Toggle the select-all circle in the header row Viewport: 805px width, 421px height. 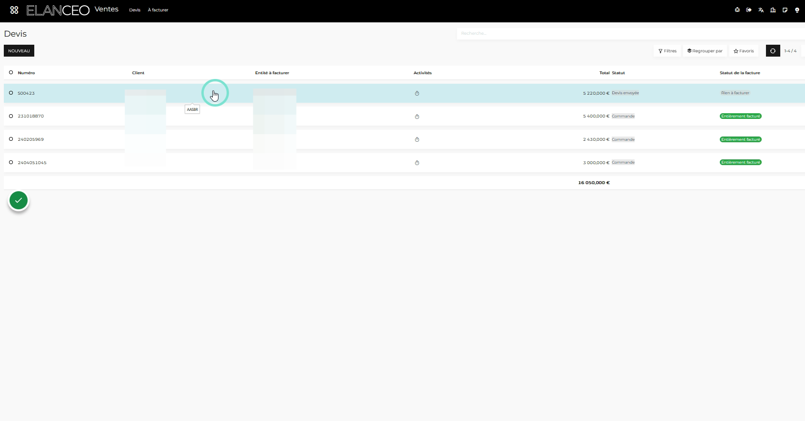point(11,72)
